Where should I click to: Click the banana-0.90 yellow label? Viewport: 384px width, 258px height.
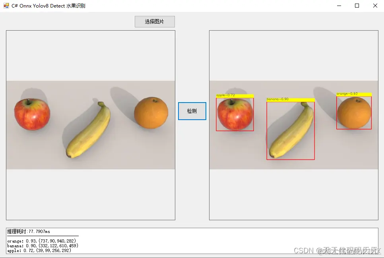291,99
